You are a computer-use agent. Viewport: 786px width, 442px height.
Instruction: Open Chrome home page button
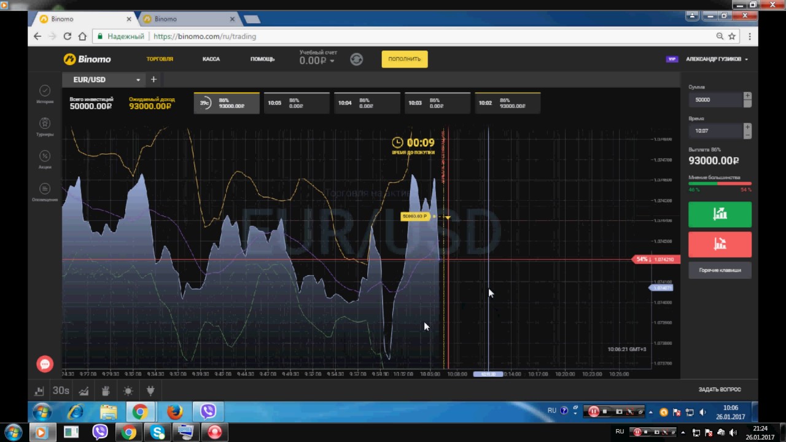click(82, 36)
